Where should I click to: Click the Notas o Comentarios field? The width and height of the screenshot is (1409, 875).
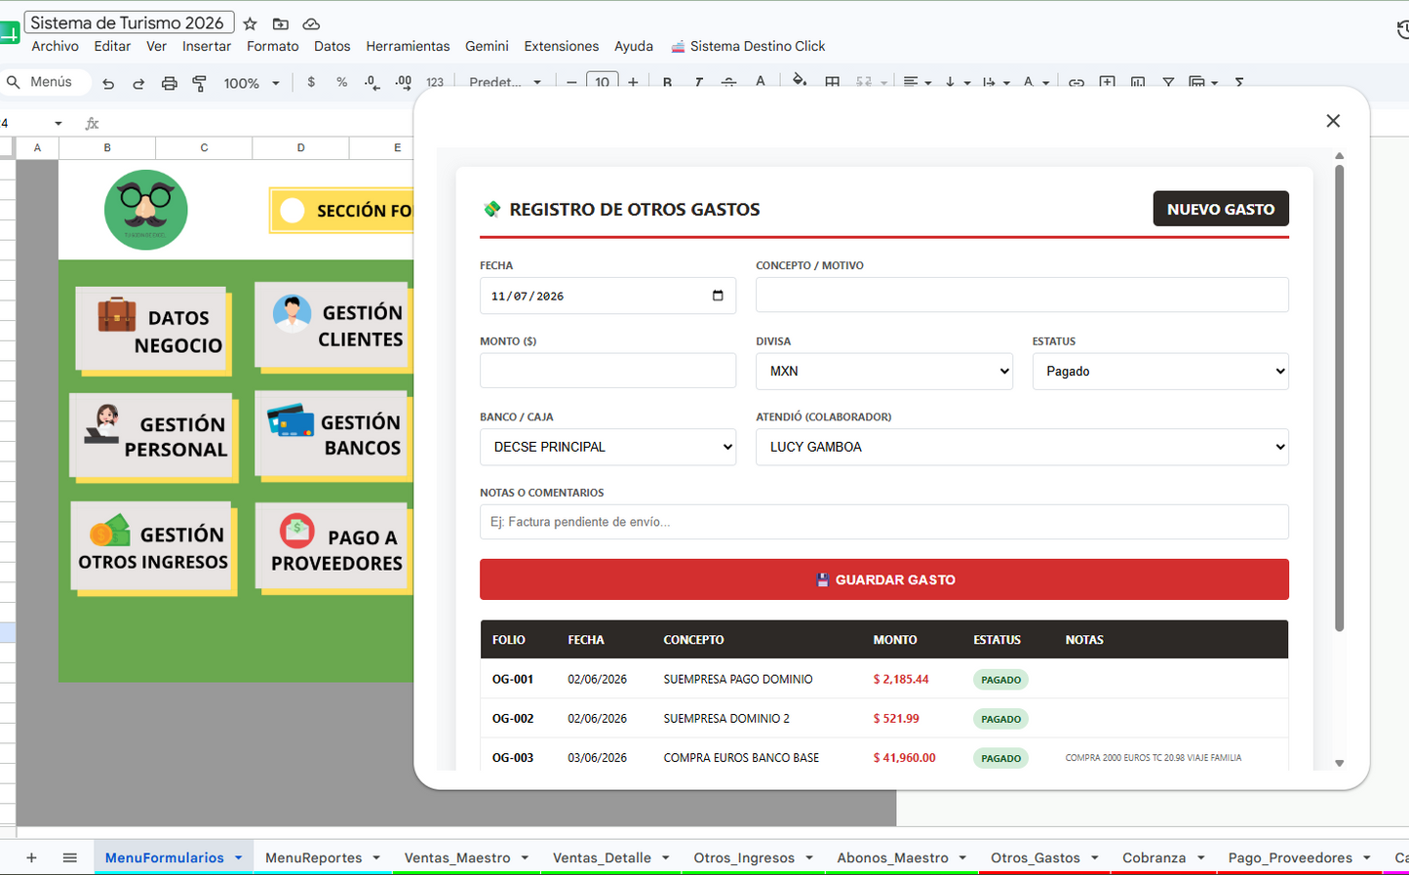pos(884,522)
